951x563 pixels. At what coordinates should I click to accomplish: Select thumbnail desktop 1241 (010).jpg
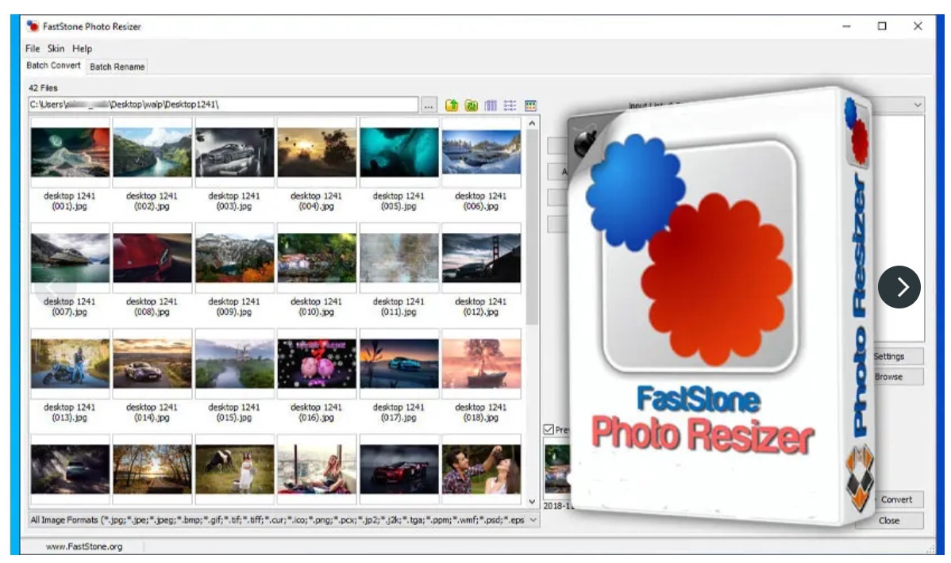(x=317, y=259)
